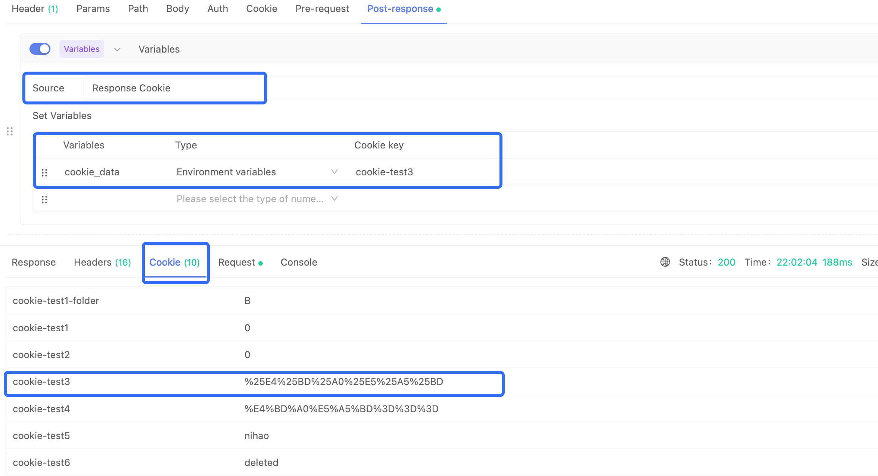Click the cookie-test3 encoded value

click(x=344, y=382)
